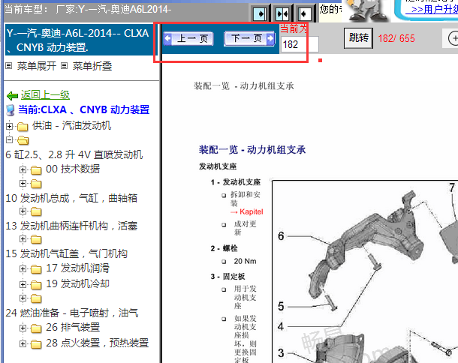Click the 返回上一级 link
458x363 pixels.
click(45, 94)
